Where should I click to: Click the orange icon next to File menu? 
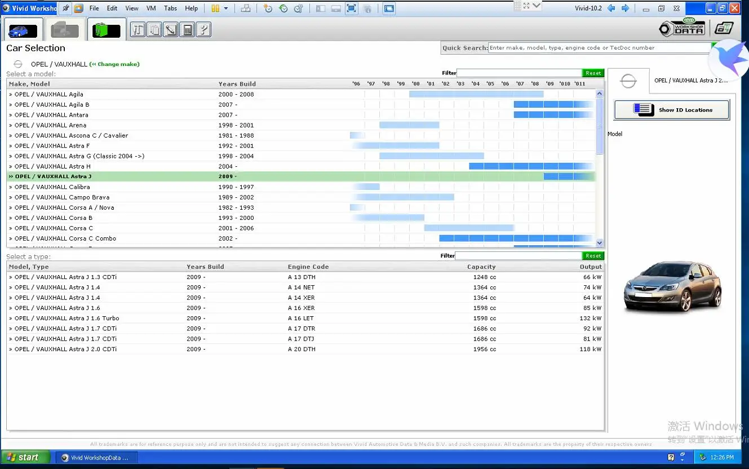point(79,8)
